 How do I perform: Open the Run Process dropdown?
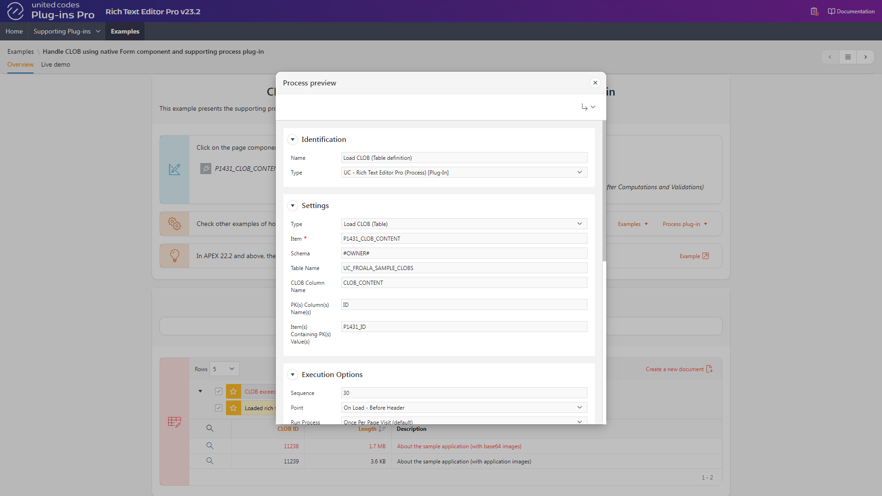[464, 421]
